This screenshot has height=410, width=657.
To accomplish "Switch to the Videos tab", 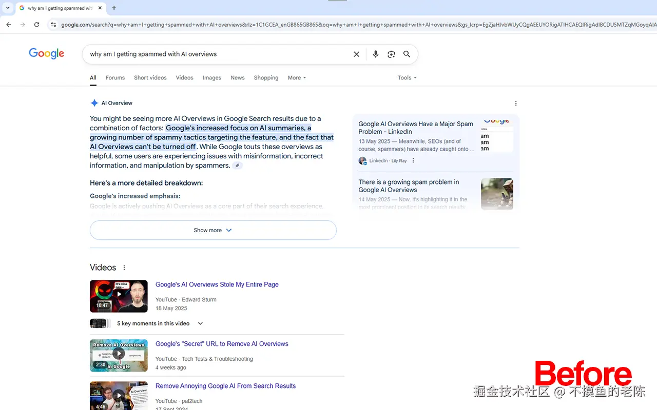I will tap(184, 78).
